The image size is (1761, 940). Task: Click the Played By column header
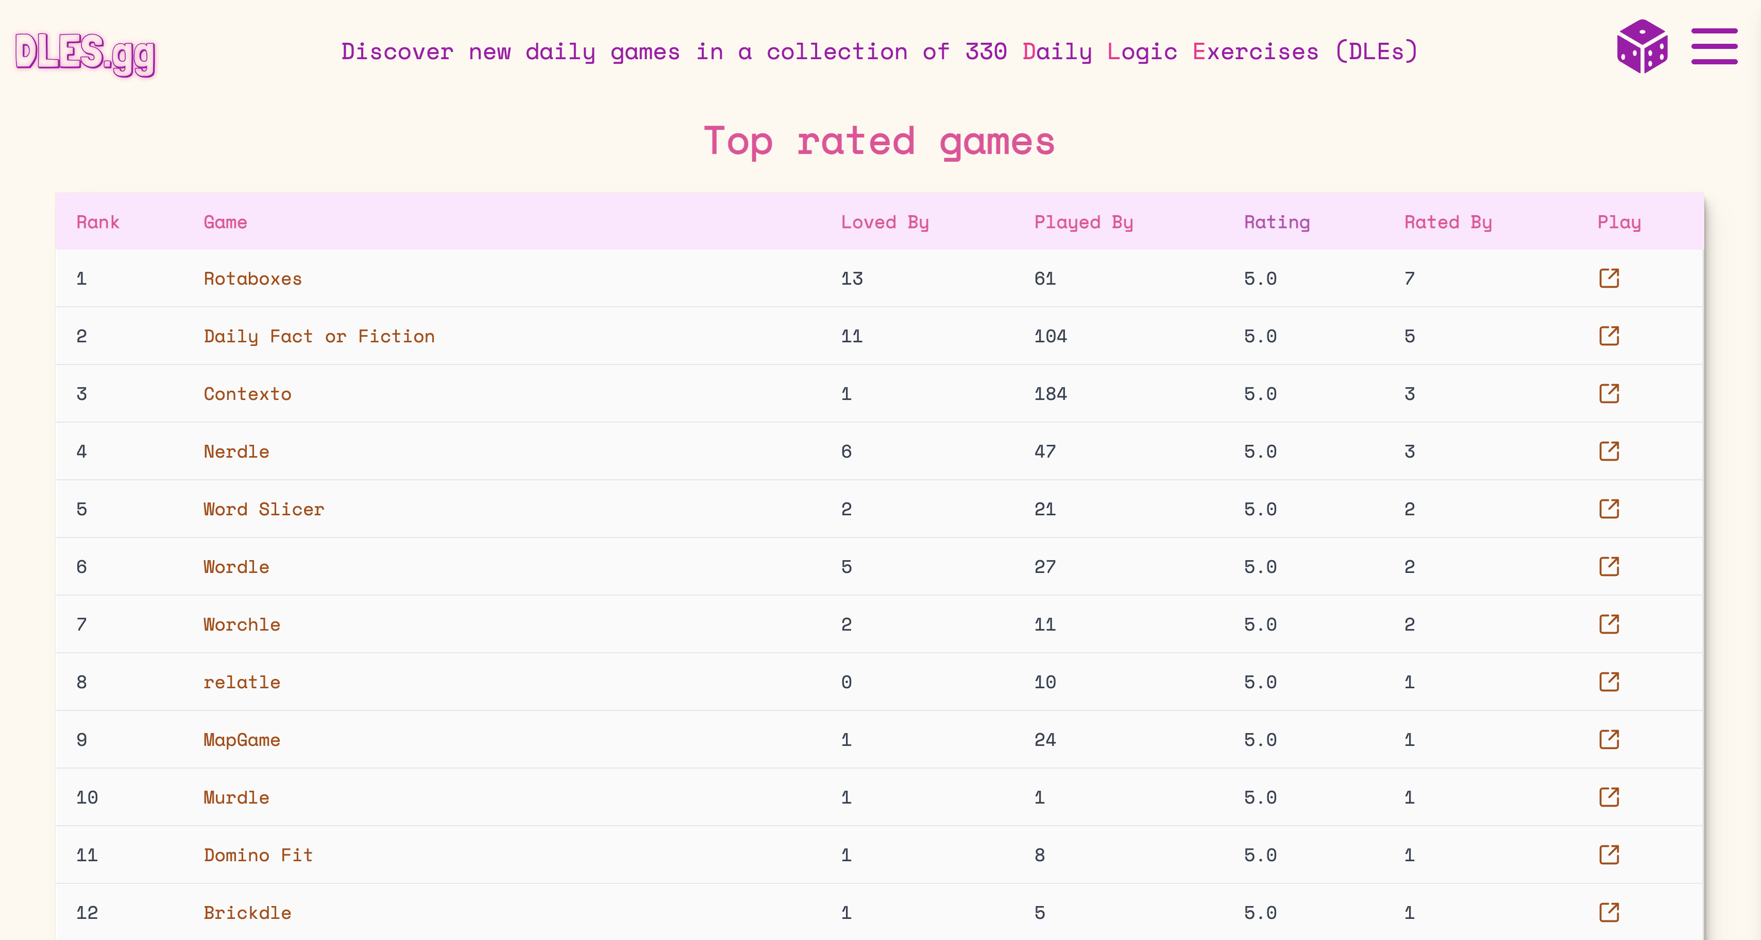(1083, 223)
